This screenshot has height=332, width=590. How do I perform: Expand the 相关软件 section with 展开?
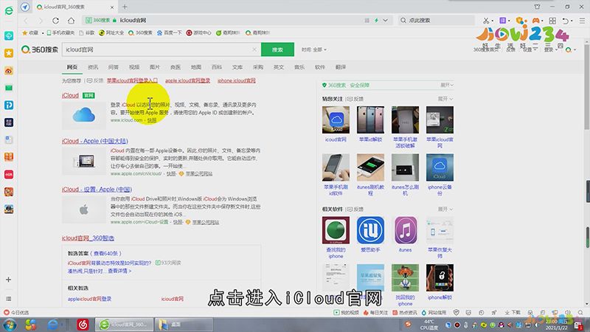coord(445,209)
